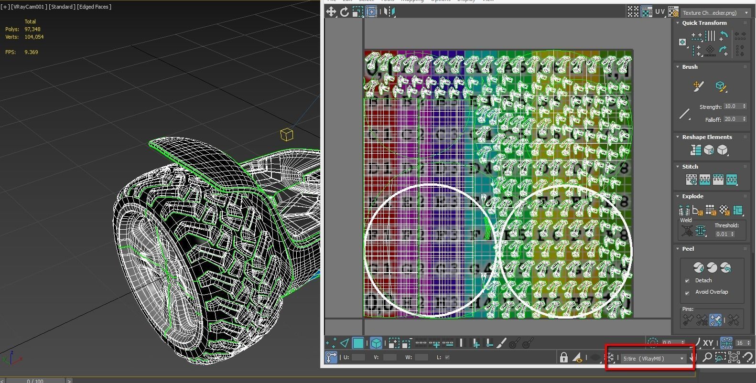This screenshot has width=756, height=383.
Task: Toggle Vertex sub-object mode
Action: coord(331,343)
